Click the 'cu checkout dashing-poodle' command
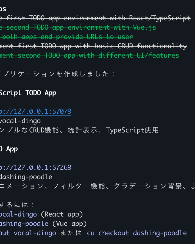 (x=137, y=233)
